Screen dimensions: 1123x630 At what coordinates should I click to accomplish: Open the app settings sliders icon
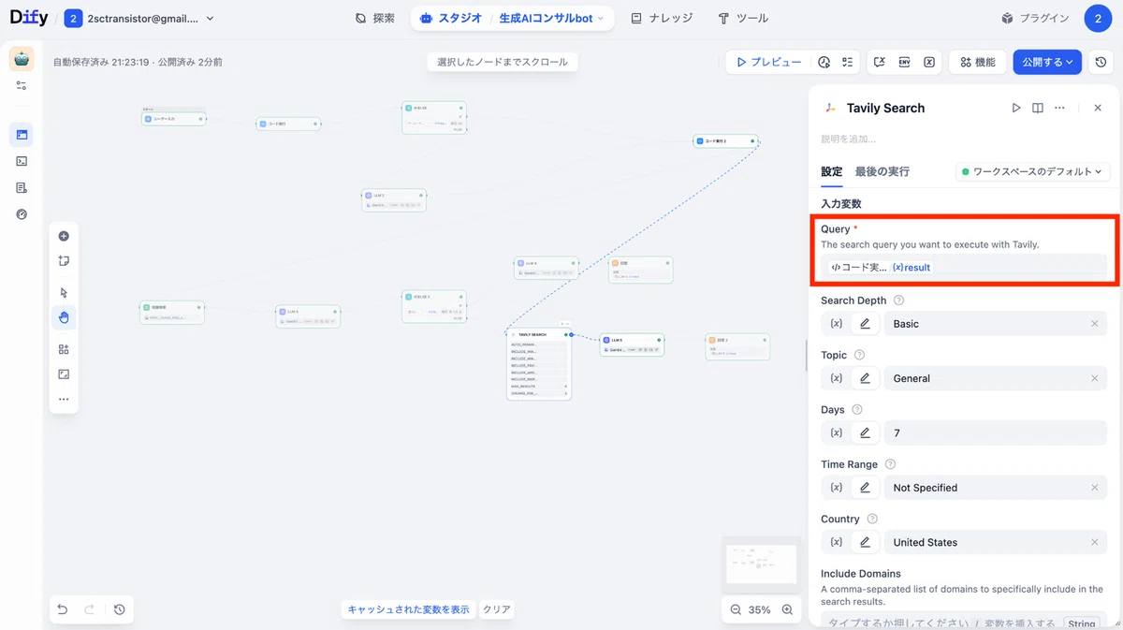tap(22, 85)
